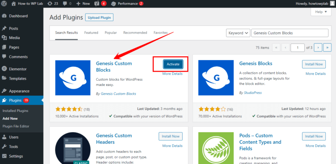Open the Genesis Custom Headers title link
336x164 pixels.
[114, 139]
